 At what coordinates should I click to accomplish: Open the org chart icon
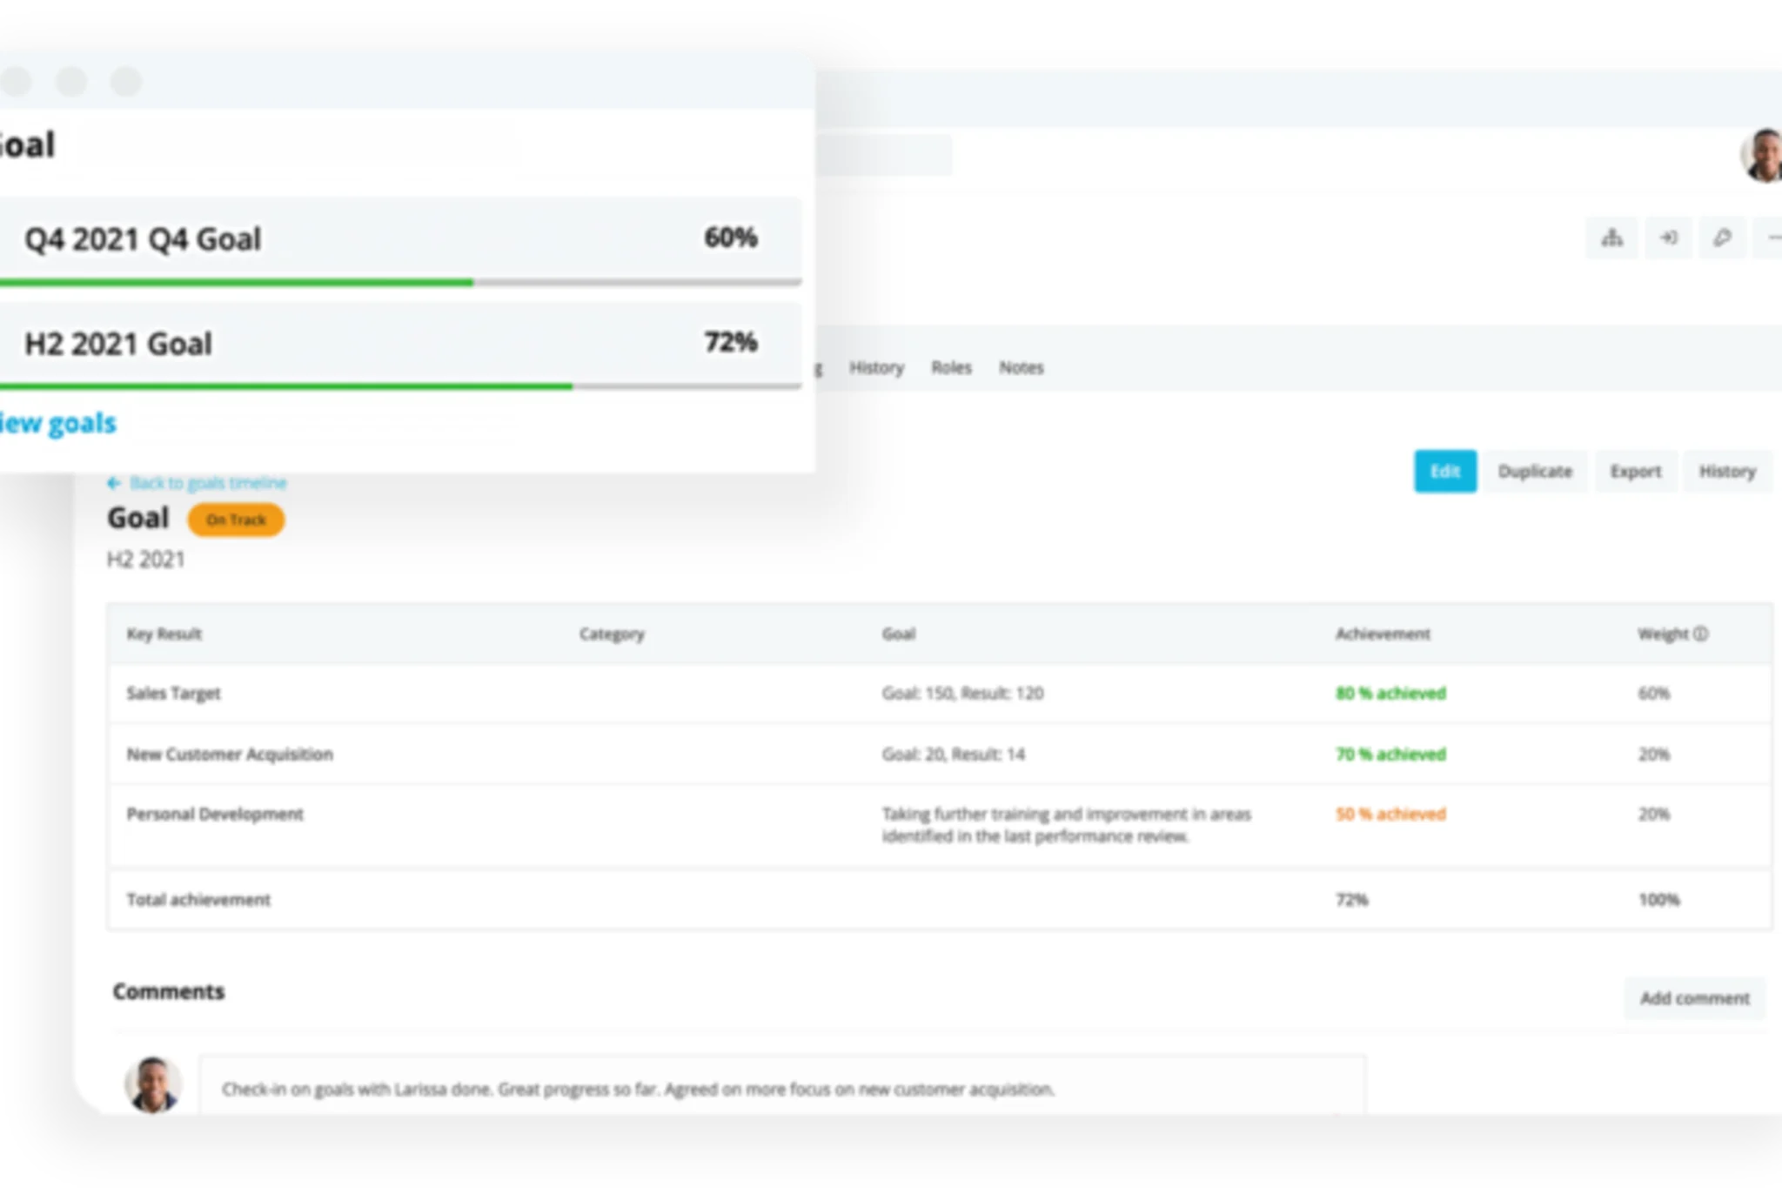click(1612, 238)
